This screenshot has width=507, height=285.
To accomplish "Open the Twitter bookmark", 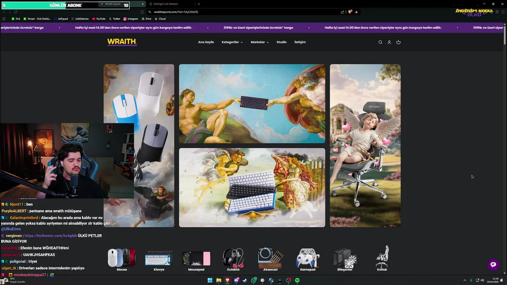I will pyautogui.click(x=114, y=19).
